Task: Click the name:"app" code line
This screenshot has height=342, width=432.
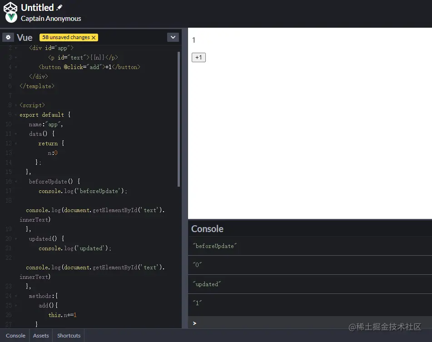Action: (x=46, y=124)
